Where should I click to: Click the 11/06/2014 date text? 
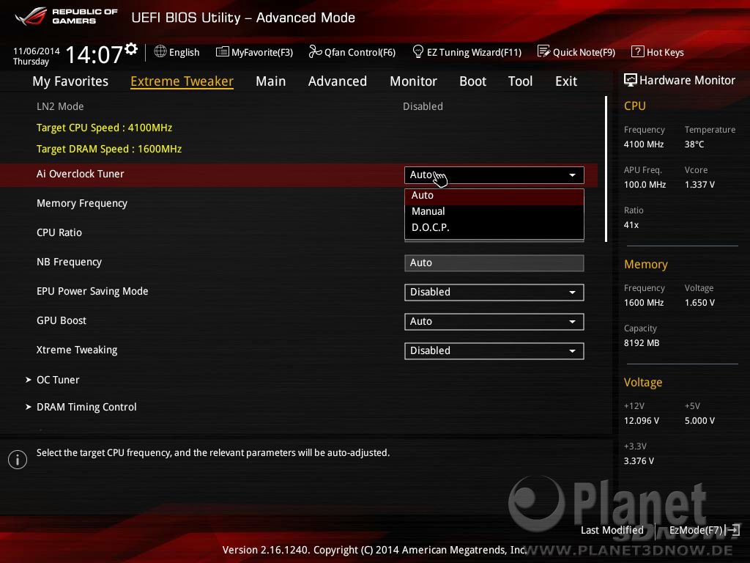[37, 51]
